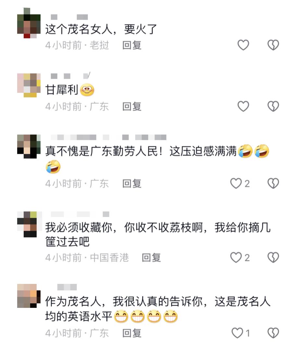The width and height of the screenshot is (292, 348).
Task: Like the comment '这个茂名女人，要火了'
Action: point(243,45)
